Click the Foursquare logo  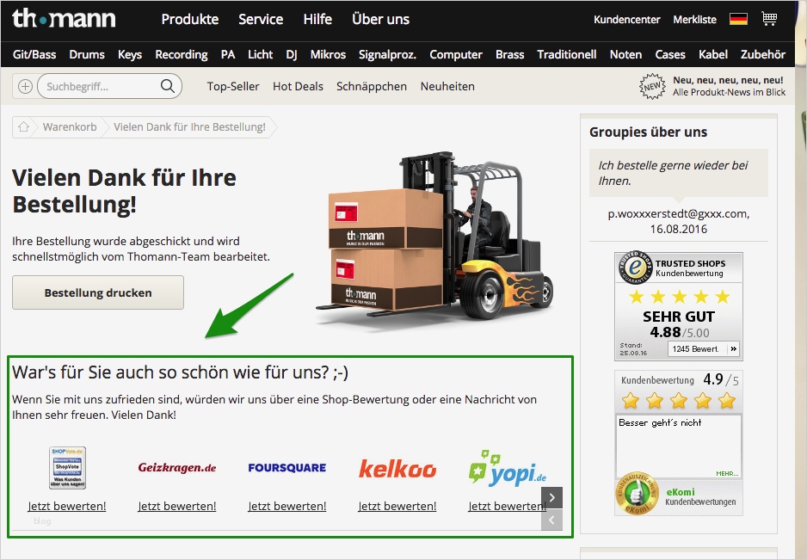click(287, 468)
